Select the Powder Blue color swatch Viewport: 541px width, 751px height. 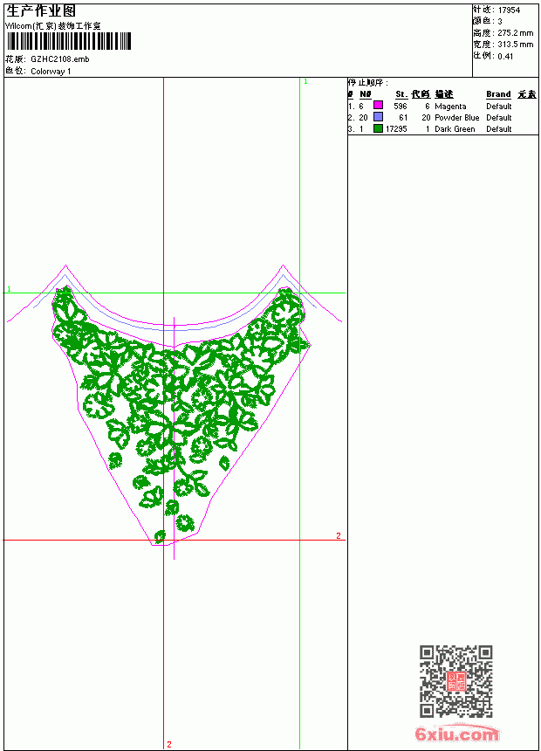click(378, 117)
